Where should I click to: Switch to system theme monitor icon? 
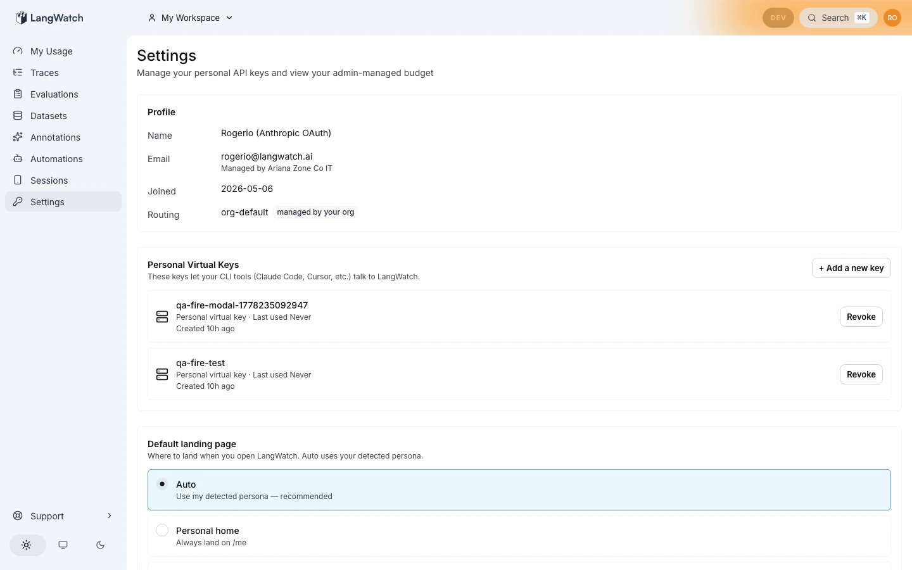coord(63,545)
